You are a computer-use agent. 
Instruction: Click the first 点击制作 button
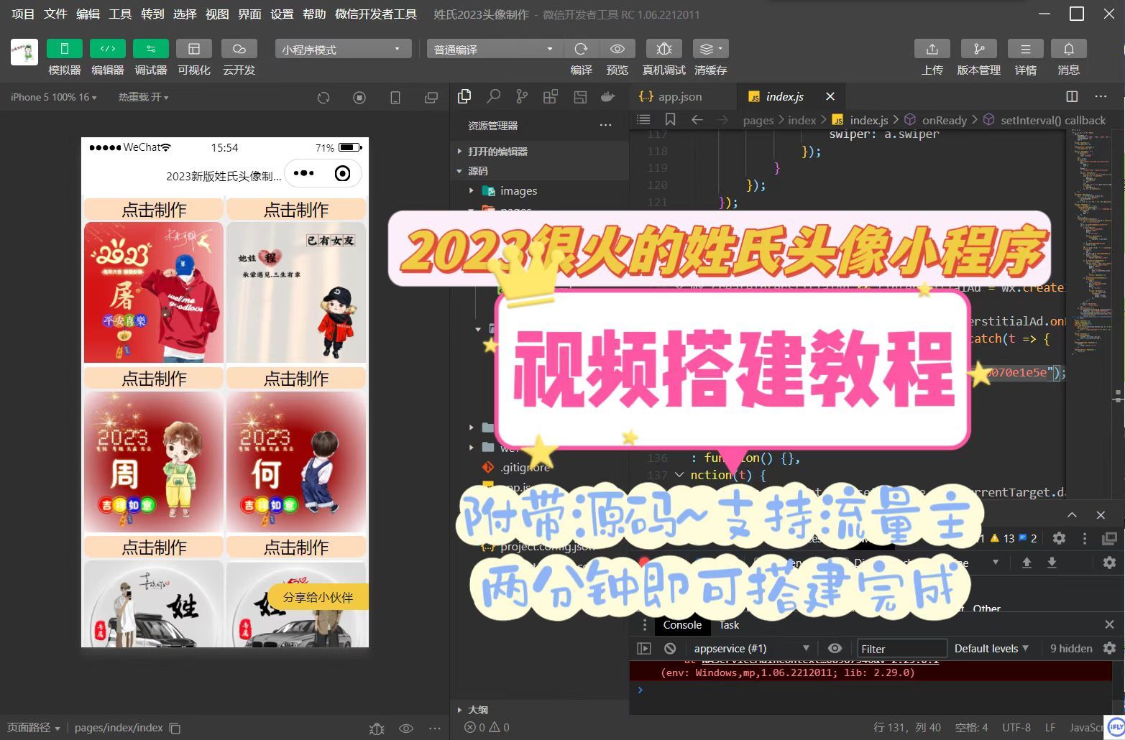pos(154,209)
